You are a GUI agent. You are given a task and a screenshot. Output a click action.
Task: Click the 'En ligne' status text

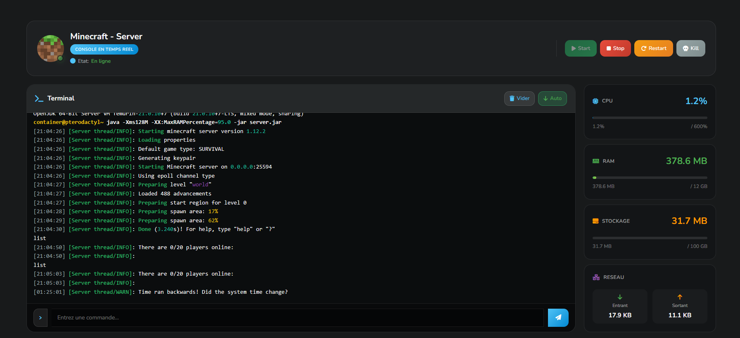101,61
